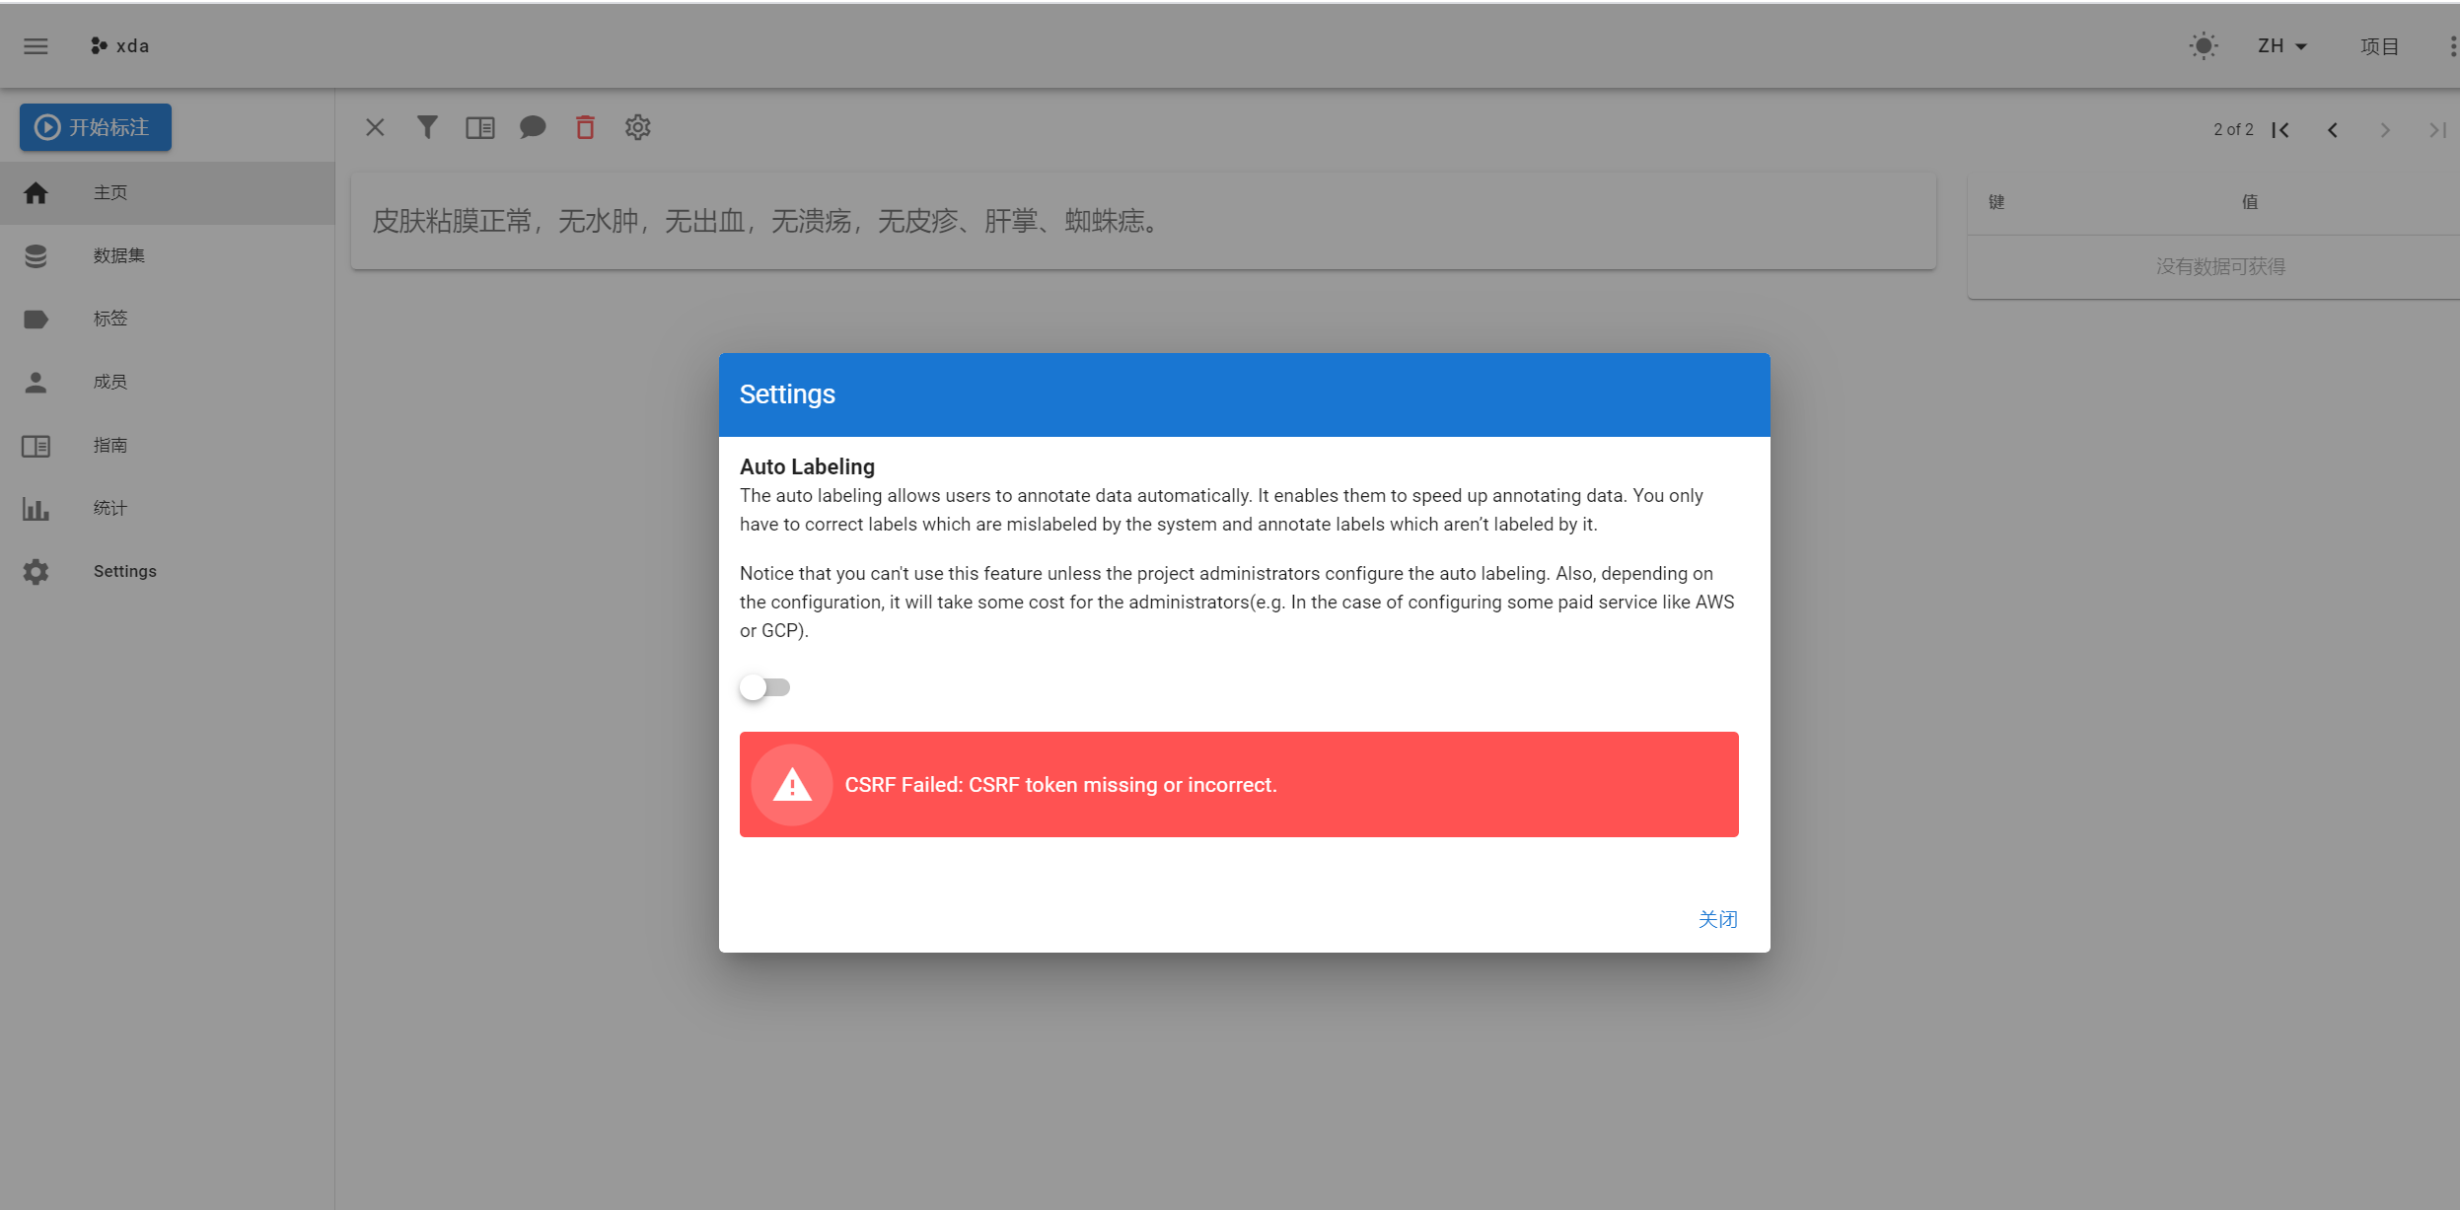Click the 开始标注 button
The image size is (2460, 1210).
(96, 127)
